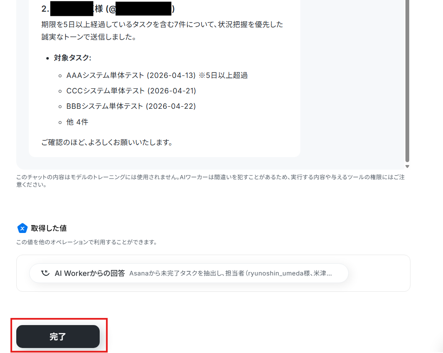The width and height of the screenshot is (443, 353).
Task: Click the ご確認のほど closing sentence
Action: [107, 142]
